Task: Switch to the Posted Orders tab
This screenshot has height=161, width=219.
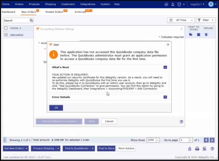Action: point(54,12)
